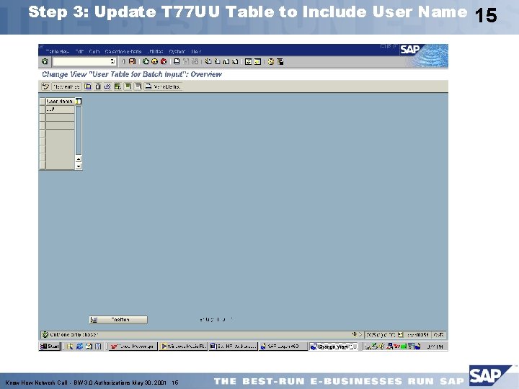The width and height of the screenshot is (519, 389).
Task: Open the Edit menu
Action: 79,52
